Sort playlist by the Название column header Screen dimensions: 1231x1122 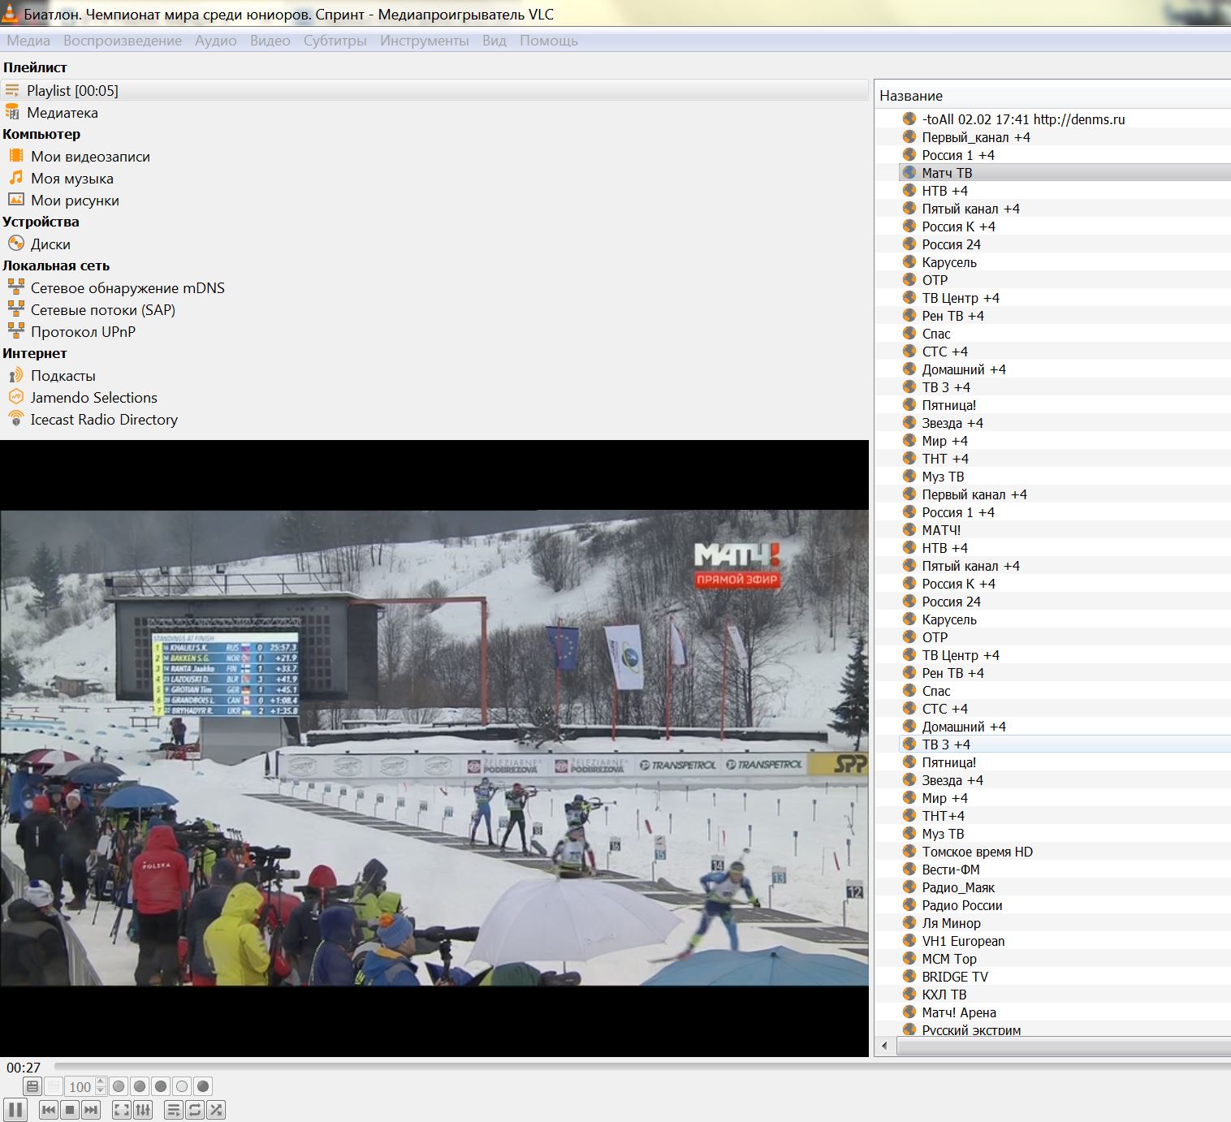[911, 96]
